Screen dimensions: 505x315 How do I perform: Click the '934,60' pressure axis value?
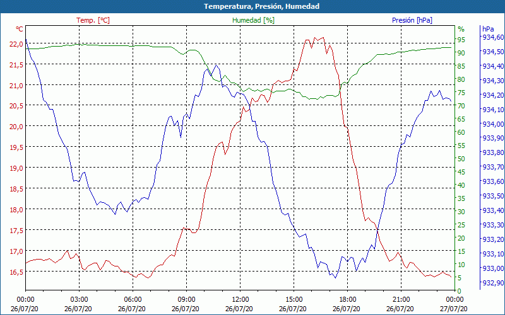pyautogui.click(x=493, y=37)
